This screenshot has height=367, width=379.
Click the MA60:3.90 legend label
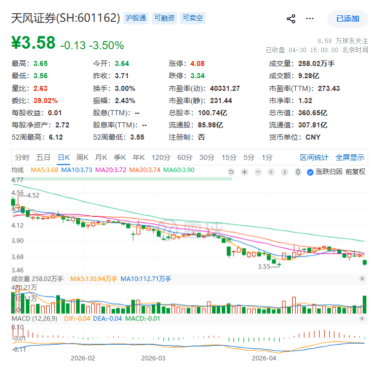click(x=179, y=170)
